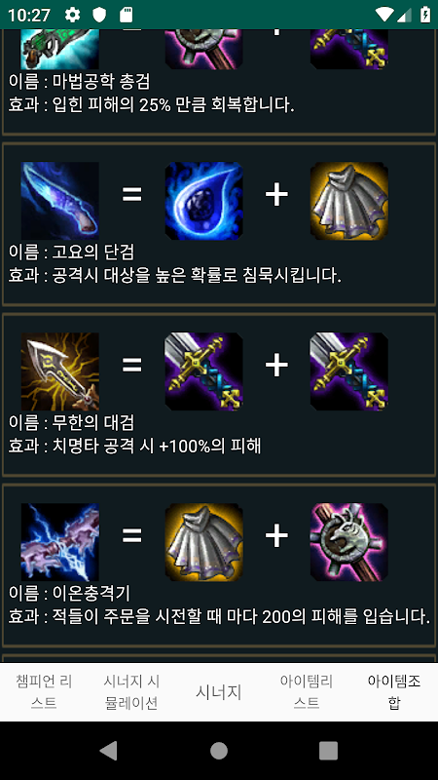Viewport: 438px width, 780px height.
Task: Tap the 무한의 대검 result item icon
Action: pyautogui.click(x=59, y=371)
